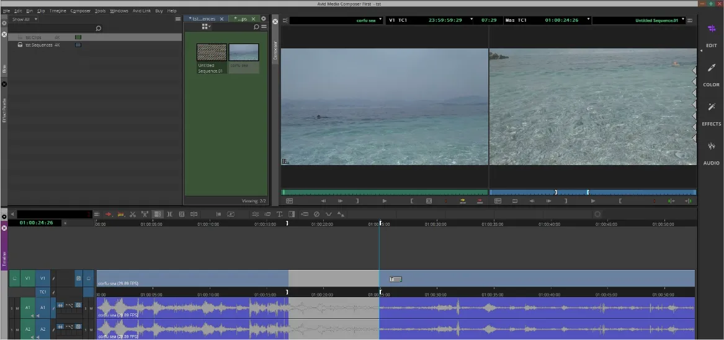Step forward one frame in record monitor

pyautogui.click(x=548, y=201)
